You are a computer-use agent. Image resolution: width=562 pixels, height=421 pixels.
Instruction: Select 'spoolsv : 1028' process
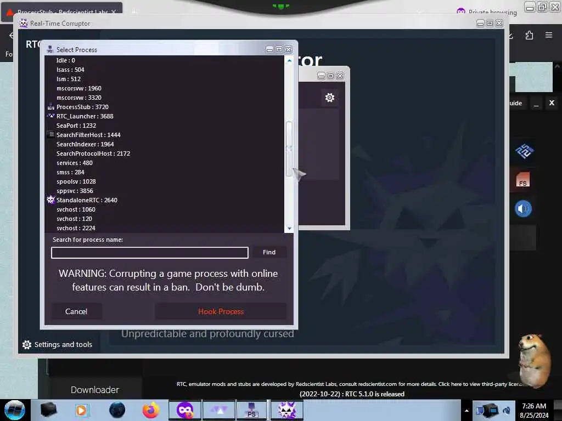(76, 181)
